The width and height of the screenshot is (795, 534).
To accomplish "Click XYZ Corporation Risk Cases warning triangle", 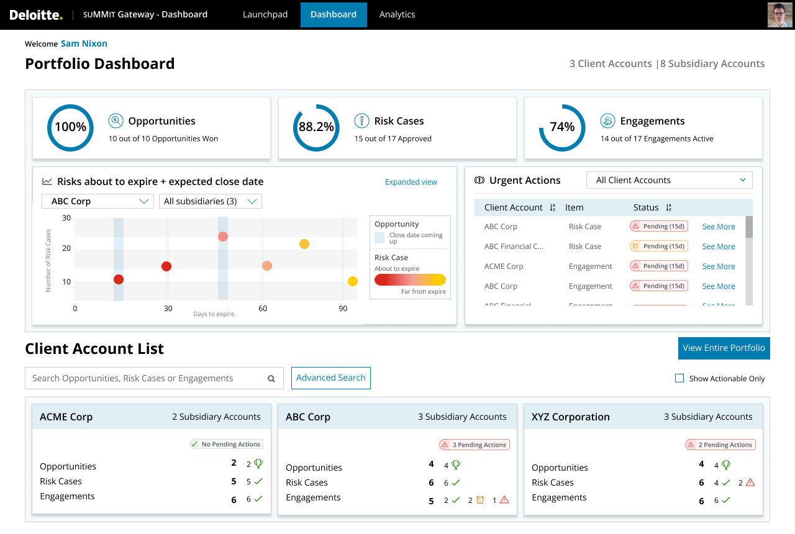I will coord(750,482).
